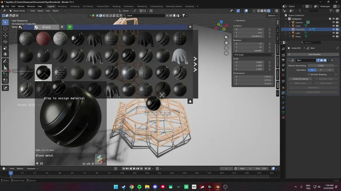
Task: Select the Select Box tool
Action: 5,22
